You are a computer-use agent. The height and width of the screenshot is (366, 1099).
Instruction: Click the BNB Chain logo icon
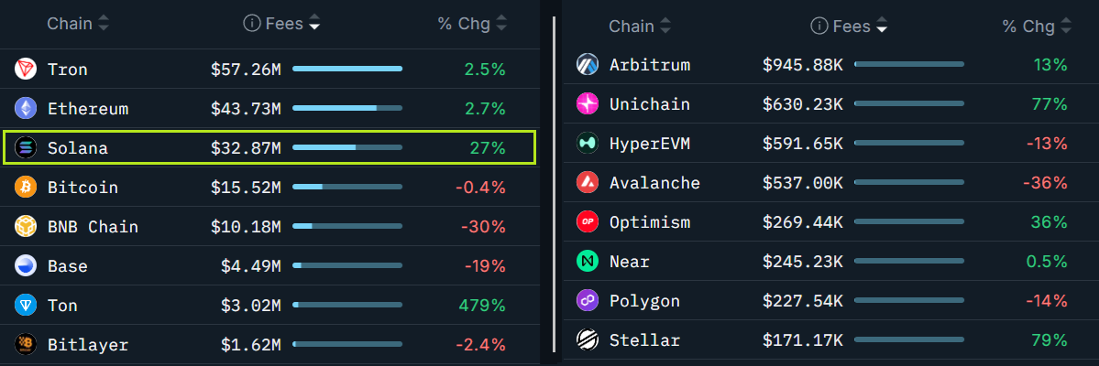tap(26, 227)
